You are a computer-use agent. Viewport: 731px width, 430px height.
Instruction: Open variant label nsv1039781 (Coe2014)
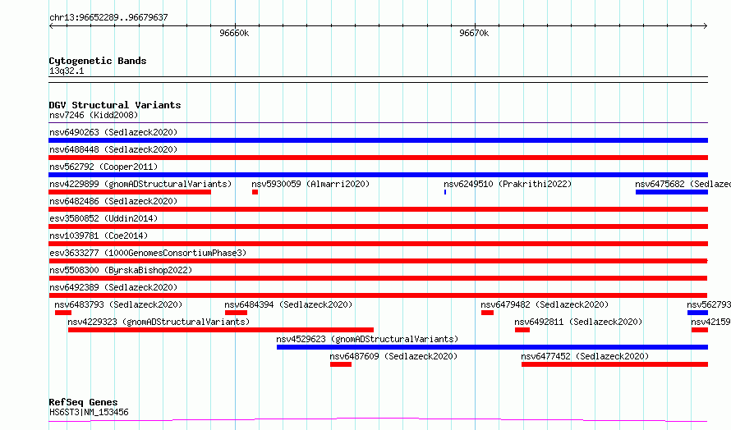[99, 236]
